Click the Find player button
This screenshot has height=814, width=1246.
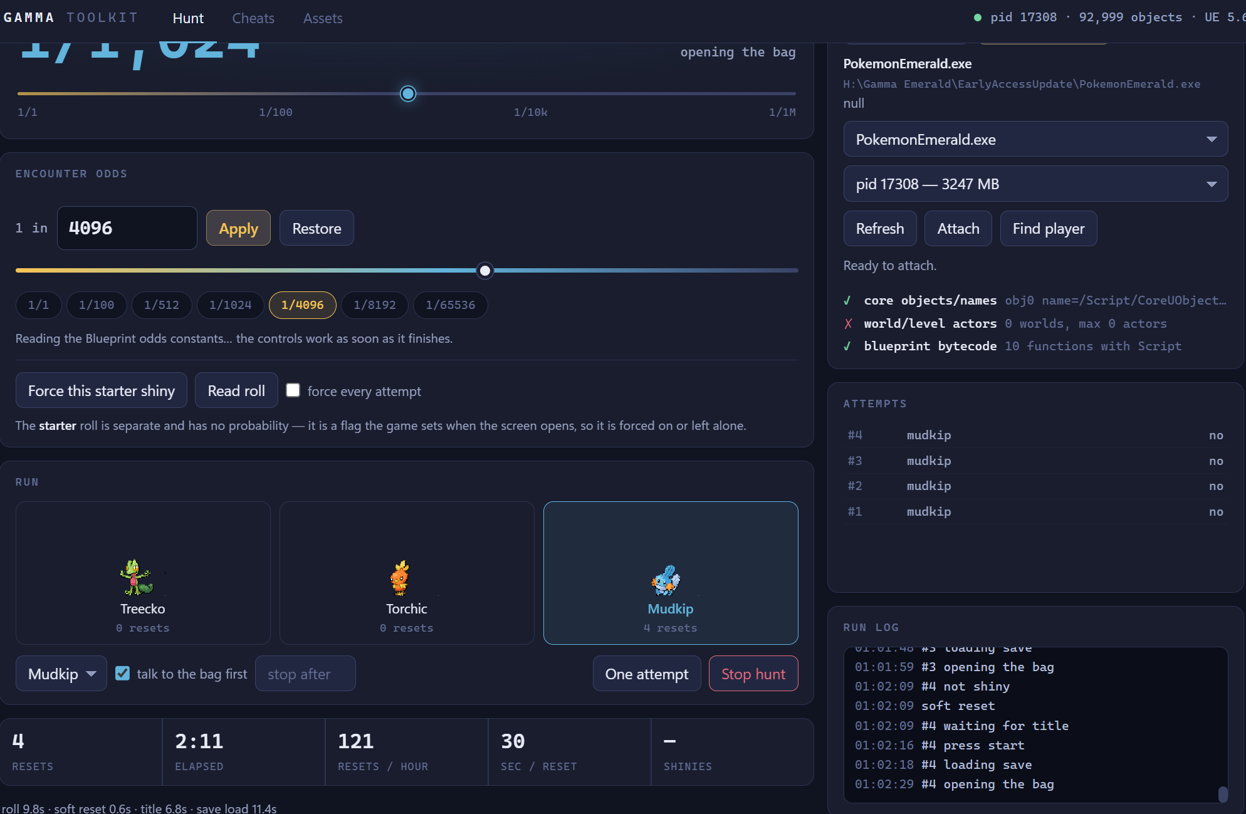1049,229
